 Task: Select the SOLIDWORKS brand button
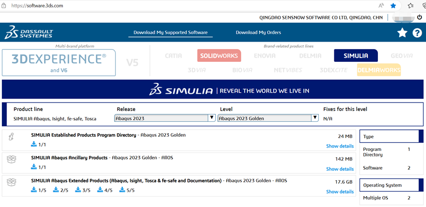[219, 55]
